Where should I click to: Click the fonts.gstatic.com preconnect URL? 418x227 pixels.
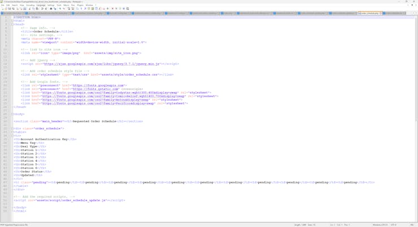click(x=95, y=89)
